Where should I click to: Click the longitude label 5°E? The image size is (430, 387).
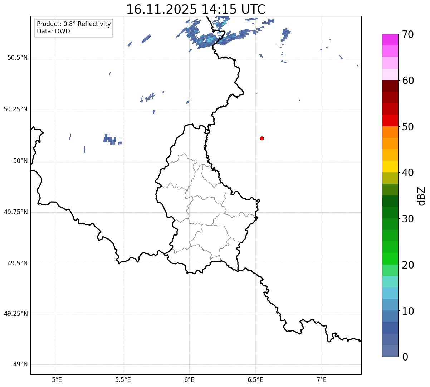57,379
